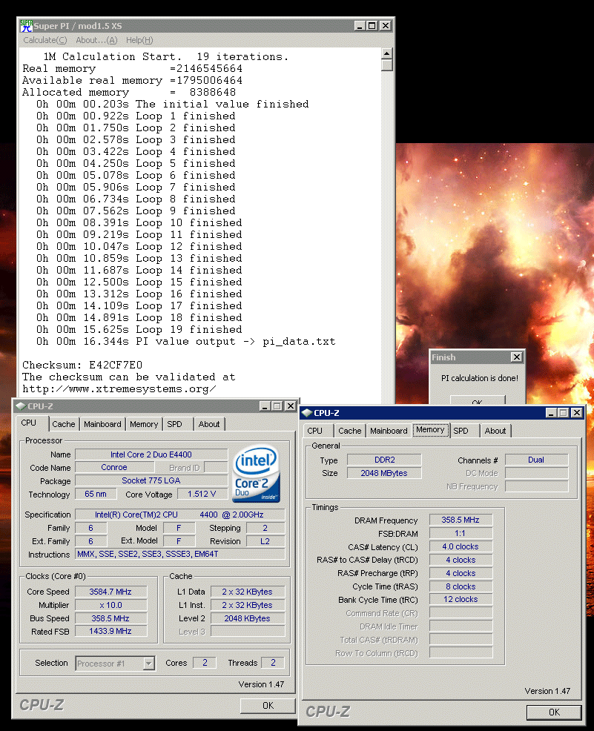Click the L1 Data value 2 x 32 KBytes

(248, 592)
